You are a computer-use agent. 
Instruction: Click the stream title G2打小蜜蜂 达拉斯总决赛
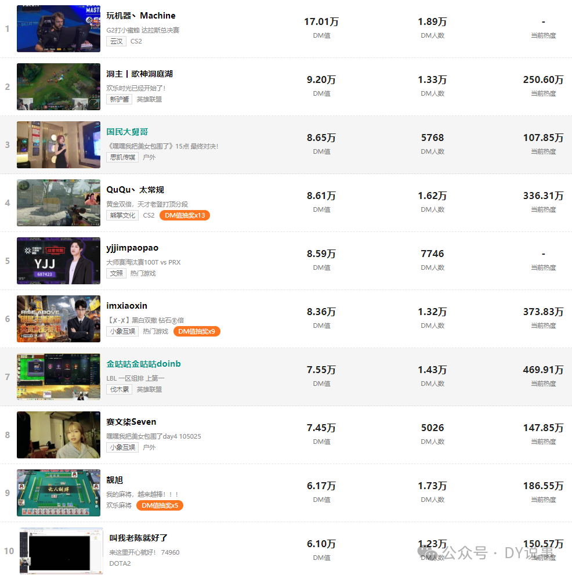point(143,30)
